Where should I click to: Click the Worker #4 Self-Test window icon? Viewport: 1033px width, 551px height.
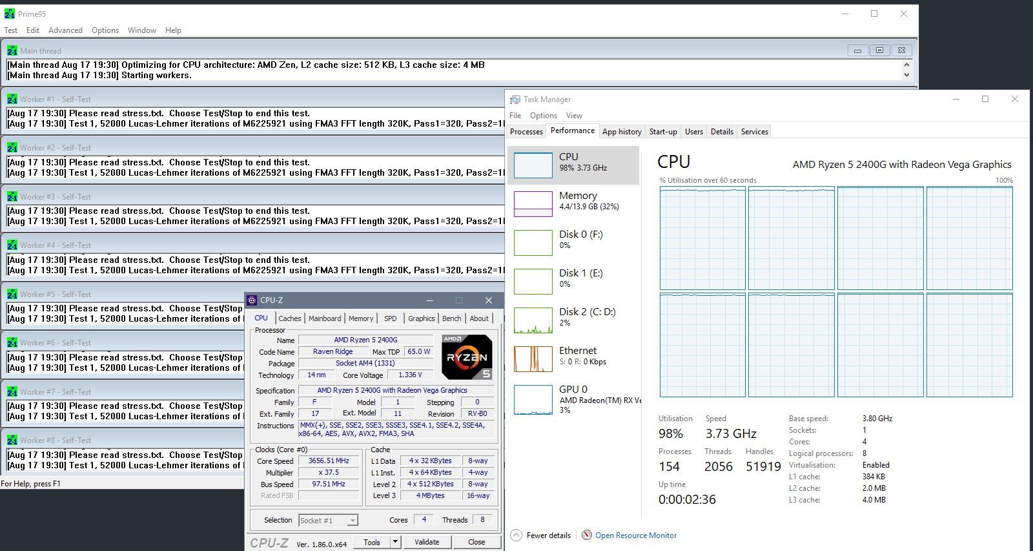[12, 245]
